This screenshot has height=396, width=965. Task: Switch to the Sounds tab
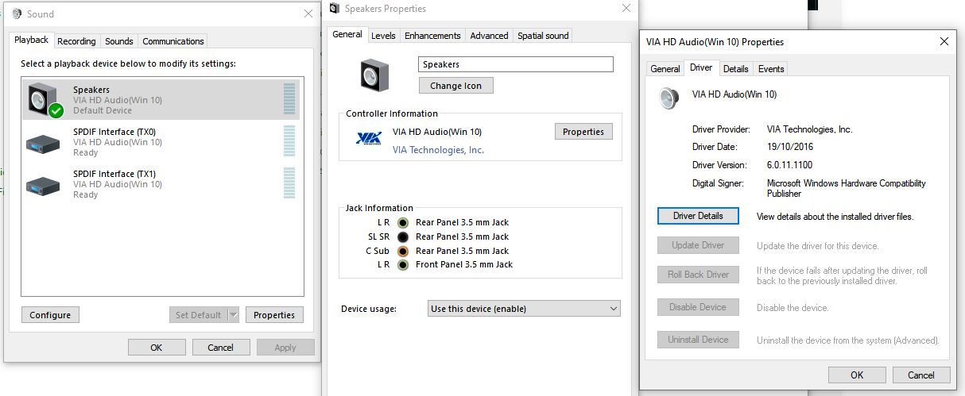(x=119, y=41)
